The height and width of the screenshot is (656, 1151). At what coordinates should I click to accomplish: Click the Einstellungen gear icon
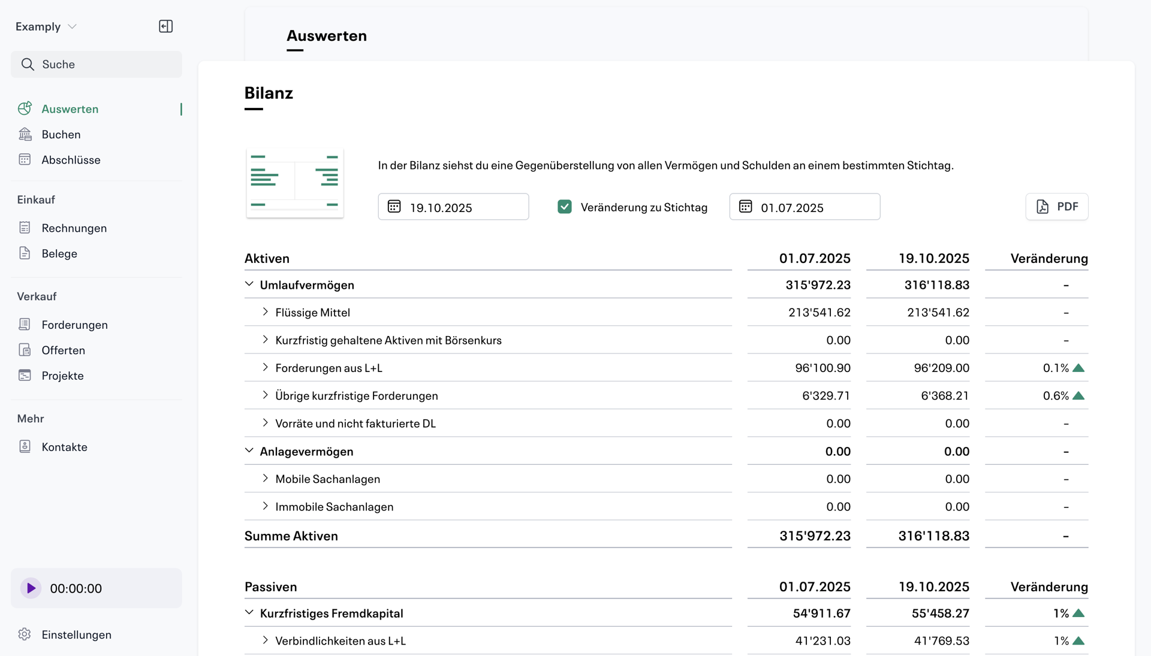pos(25,634)
